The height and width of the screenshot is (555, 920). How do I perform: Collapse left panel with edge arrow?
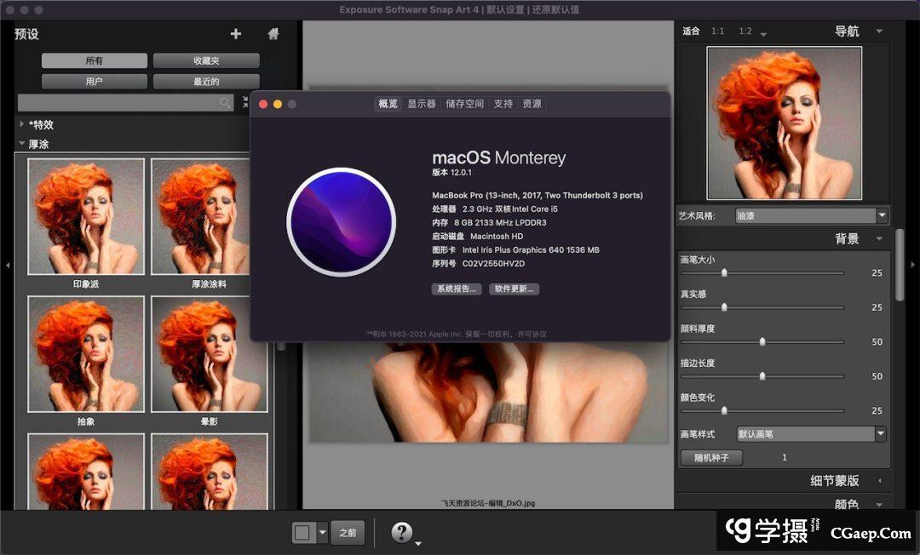(x=7, y=266)
